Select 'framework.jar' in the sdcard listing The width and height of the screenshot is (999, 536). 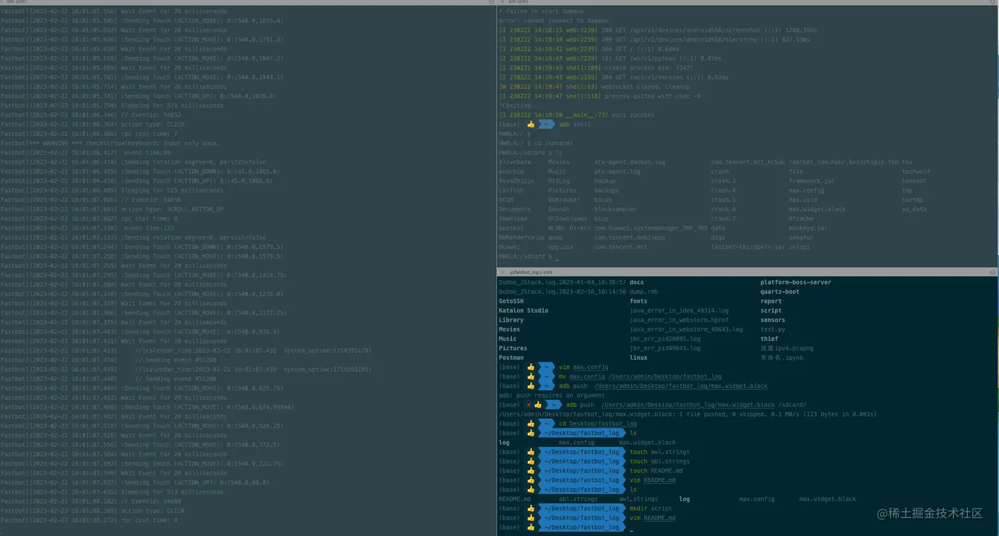click(811, 181)
